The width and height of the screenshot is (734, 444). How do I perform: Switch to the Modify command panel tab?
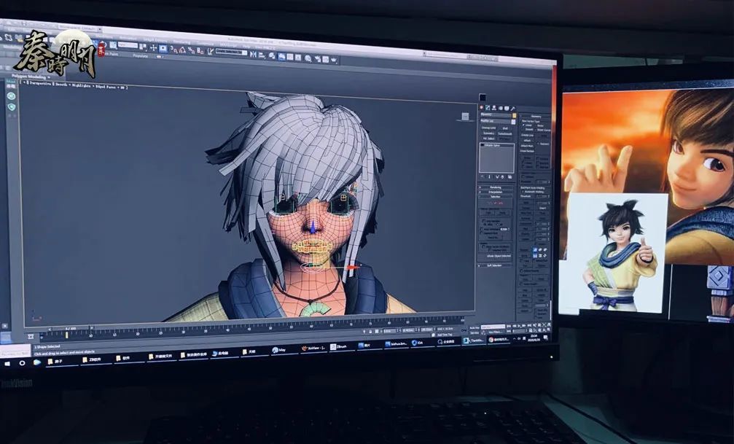pos(488,108)
